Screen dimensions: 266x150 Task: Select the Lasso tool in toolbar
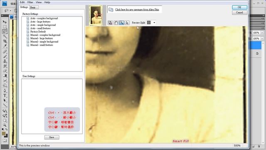click(x=5, y=32)
